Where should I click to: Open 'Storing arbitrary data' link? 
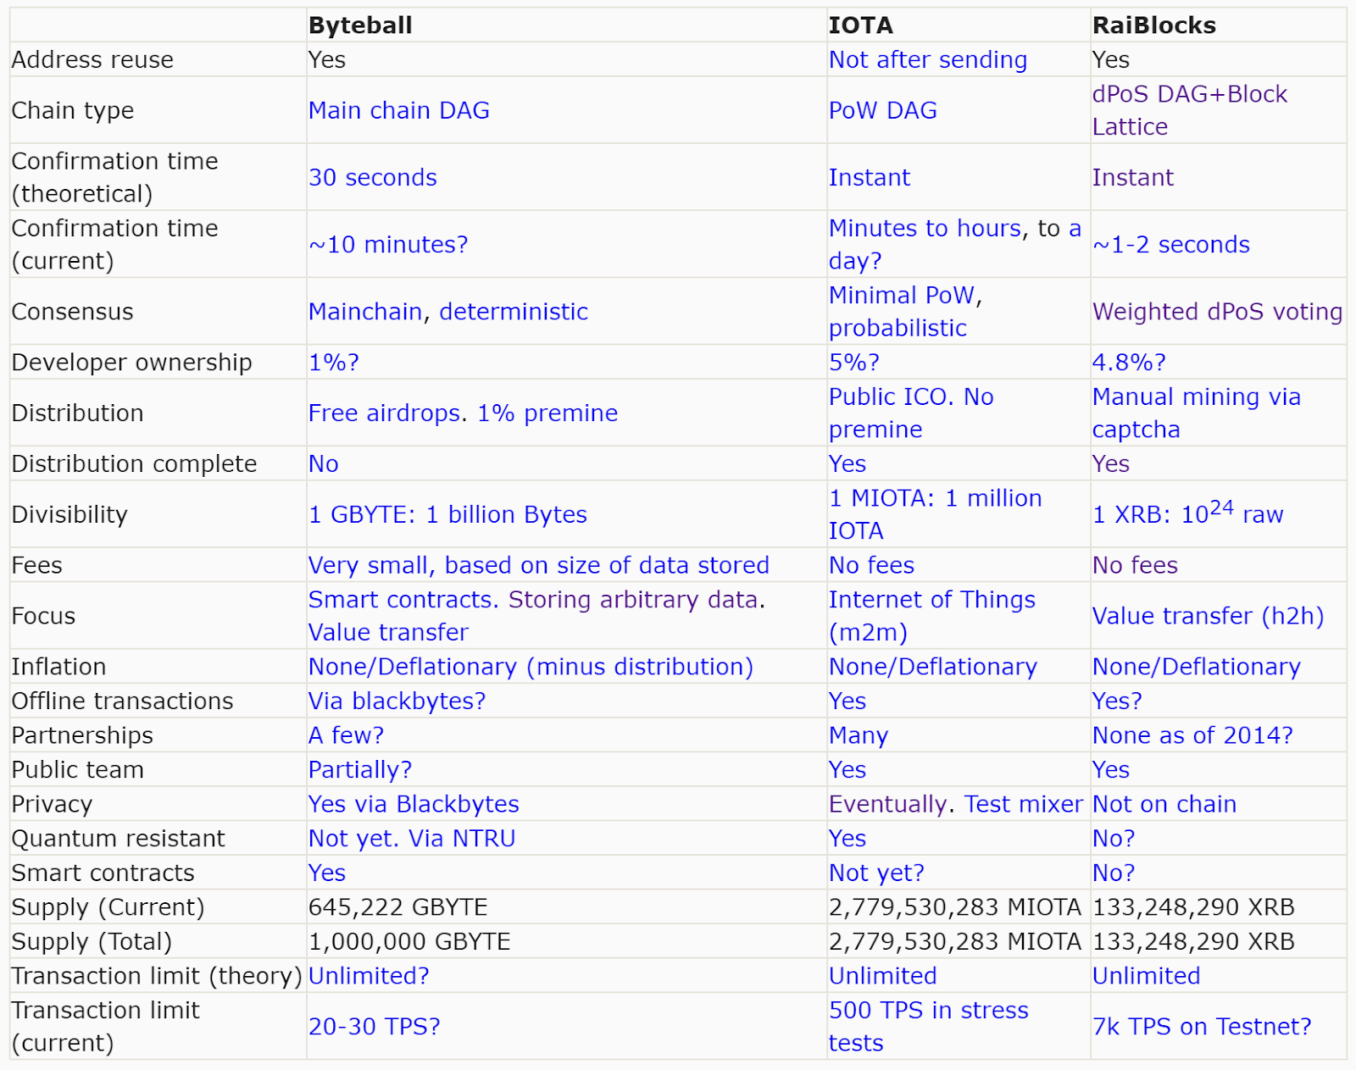[x=632, y=600]
